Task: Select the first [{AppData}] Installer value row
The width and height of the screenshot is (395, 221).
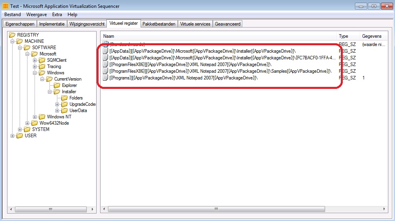Action: [x=203, y=51]
